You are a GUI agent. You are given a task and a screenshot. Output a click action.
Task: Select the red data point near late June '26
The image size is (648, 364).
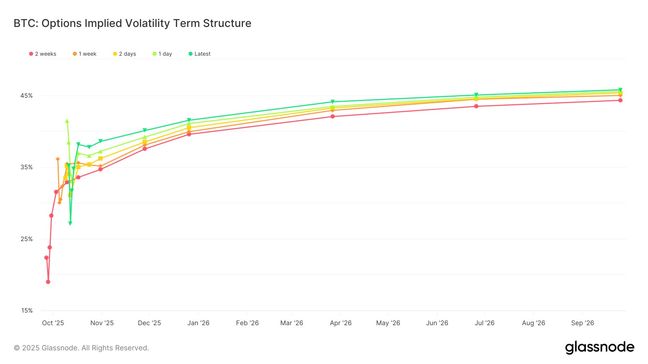[x=476, y=106]
